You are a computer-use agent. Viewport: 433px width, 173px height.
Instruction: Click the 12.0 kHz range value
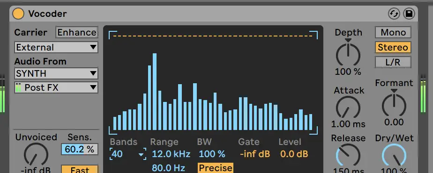coord(171,154)
